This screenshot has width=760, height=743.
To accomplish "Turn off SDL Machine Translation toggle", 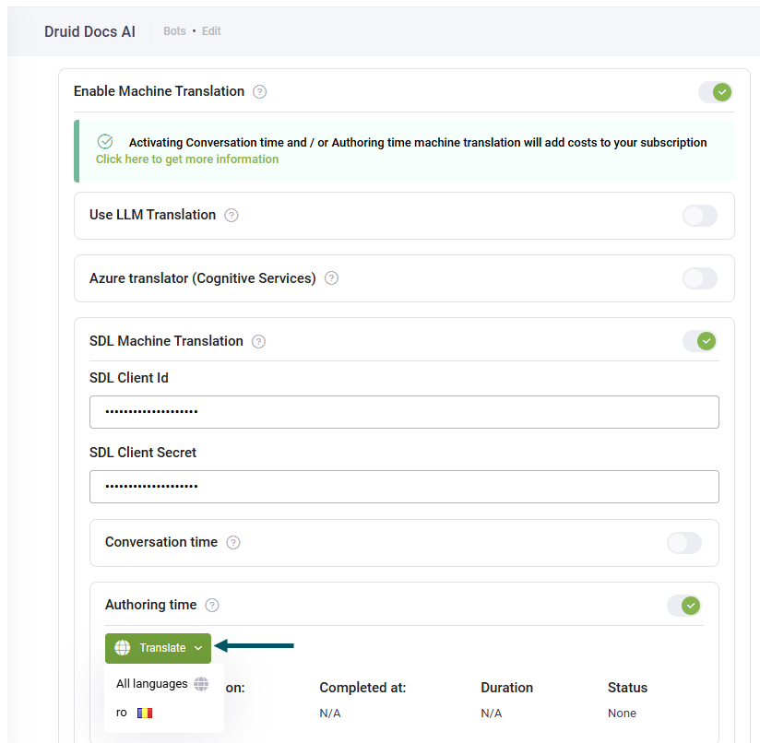I will click(x=699, y=341).
